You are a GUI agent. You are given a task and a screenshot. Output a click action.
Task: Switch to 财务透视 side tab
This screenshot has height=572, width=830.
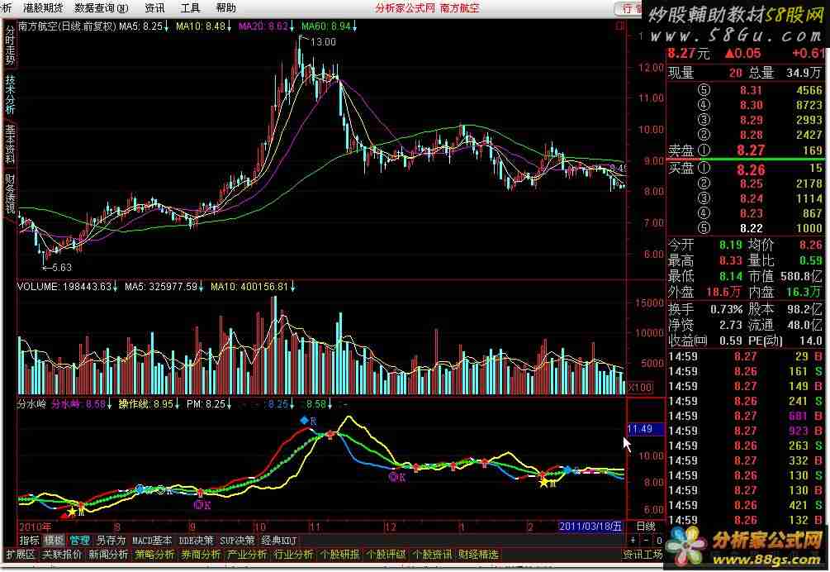pyautogui.click(x=10, y=193)
